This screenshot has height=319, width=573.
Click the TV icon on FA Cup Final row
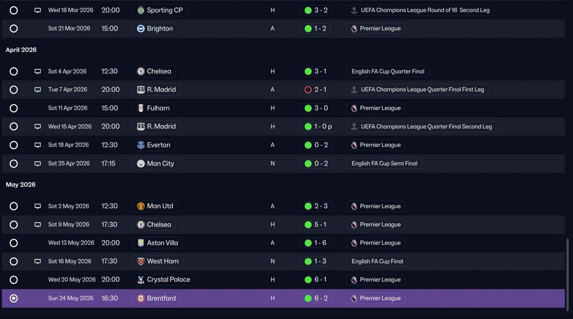point(38,261)
